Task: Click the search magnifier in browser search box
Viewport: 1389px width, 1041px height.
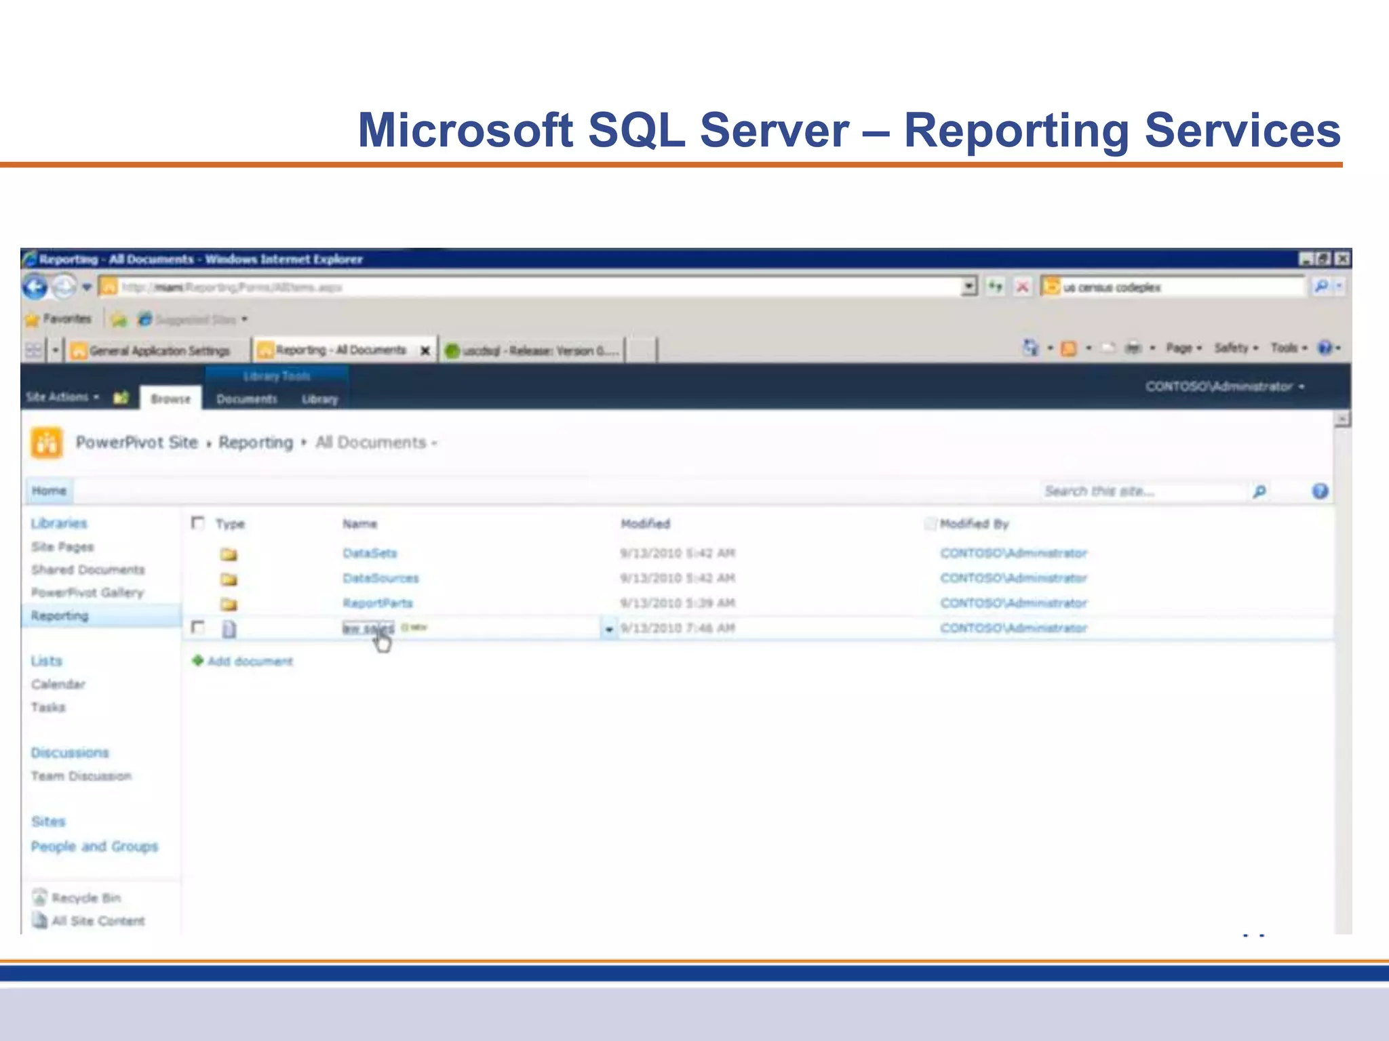Action: 1321,287
